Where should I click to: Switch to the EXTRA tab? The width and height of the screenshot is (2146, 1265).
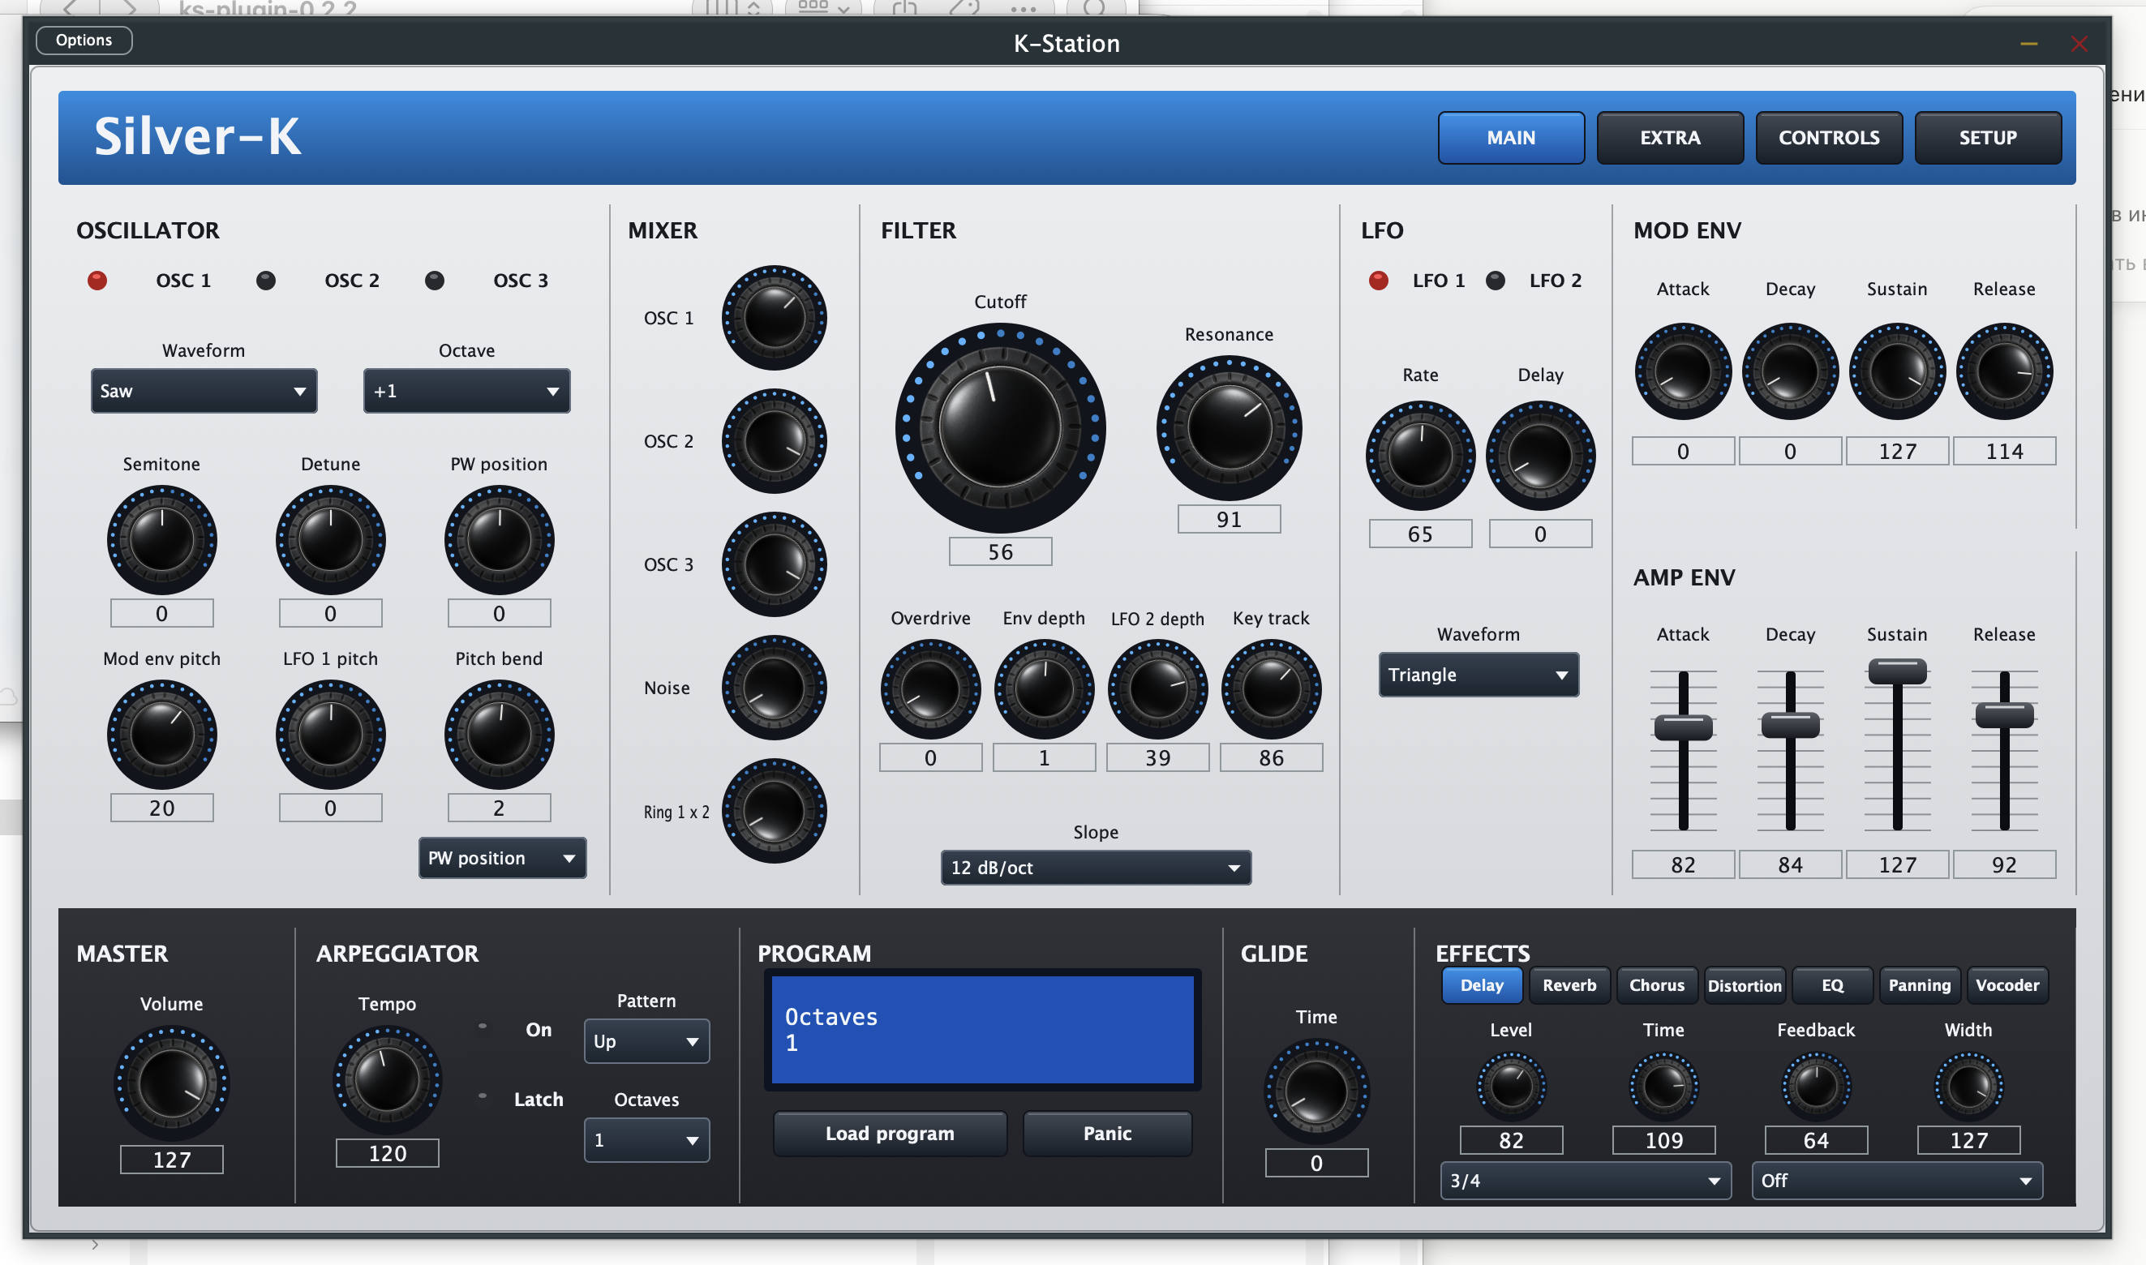(x=1670, y=137)
